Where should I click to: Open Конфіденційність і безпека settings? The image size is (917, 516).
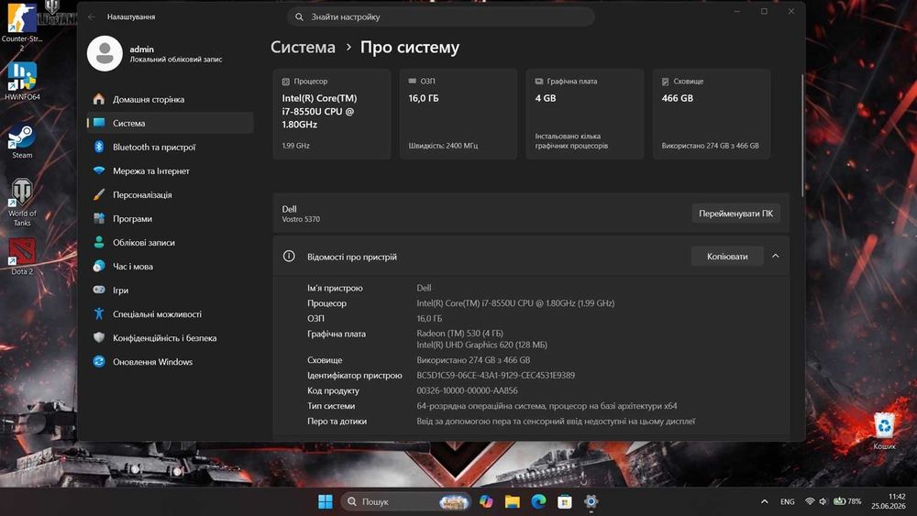pos(171,338)
